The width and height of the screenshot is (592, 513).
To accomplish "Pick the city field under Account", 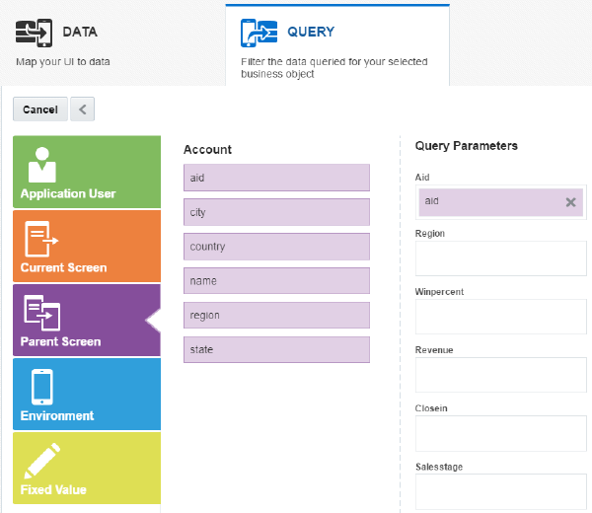I will [x=276, y=212].
